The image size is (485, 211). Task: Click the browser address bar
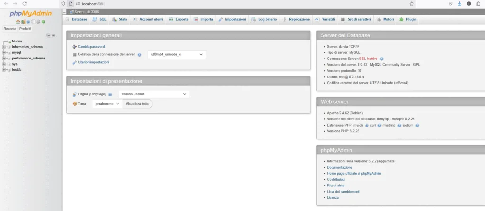(x=241, y=4)
